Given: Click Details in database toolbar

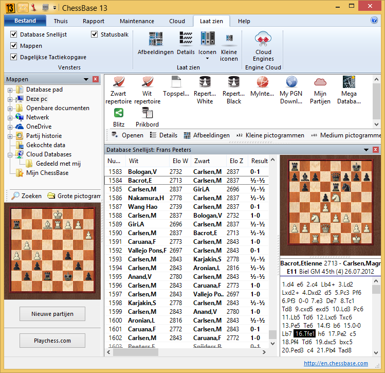Looking at the screenshot, I should [x=163, y=135].
